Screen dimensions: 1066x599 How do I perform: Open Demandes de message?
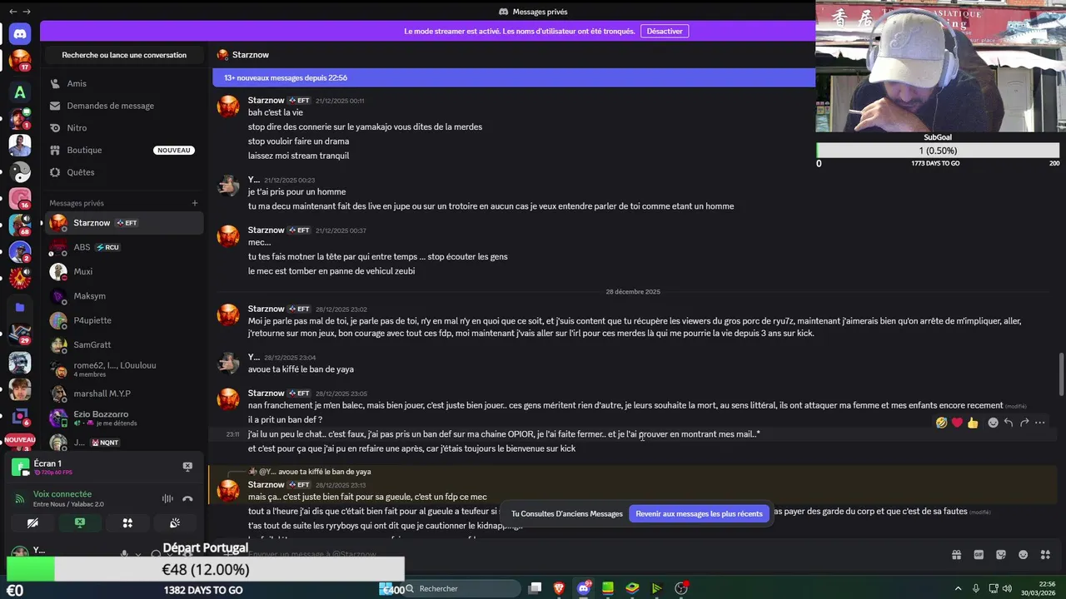click(x=122, y=106)
